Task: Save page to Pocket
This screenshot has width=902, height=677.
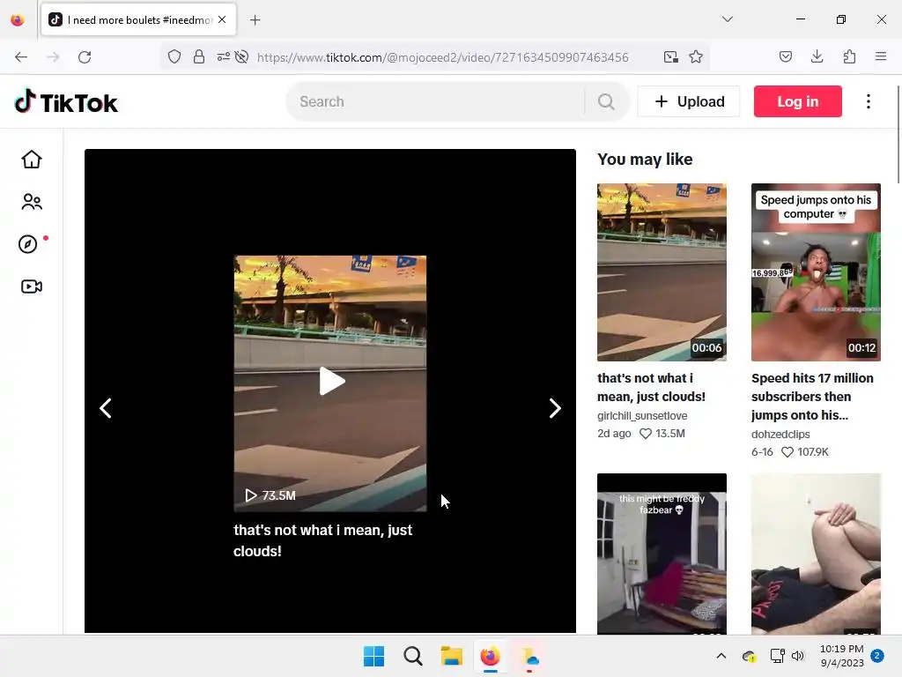Action: pos(785,56)
